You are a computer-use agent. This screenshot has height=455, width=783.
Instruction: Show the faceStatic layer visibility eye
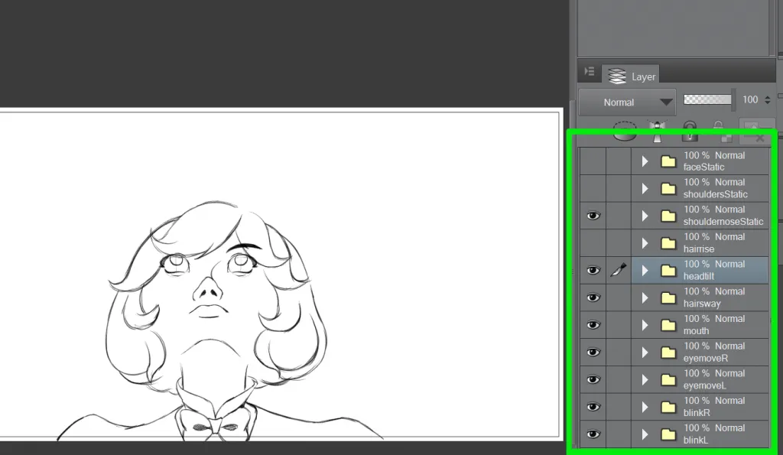pos(593,161)
